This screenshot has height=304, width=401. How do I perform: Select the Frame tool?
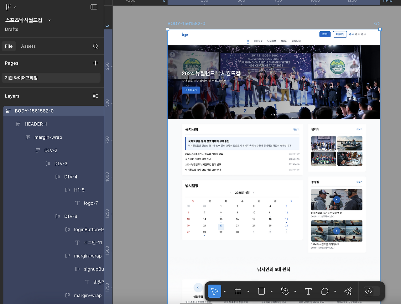pyautogui.click(x=238, y=291)
